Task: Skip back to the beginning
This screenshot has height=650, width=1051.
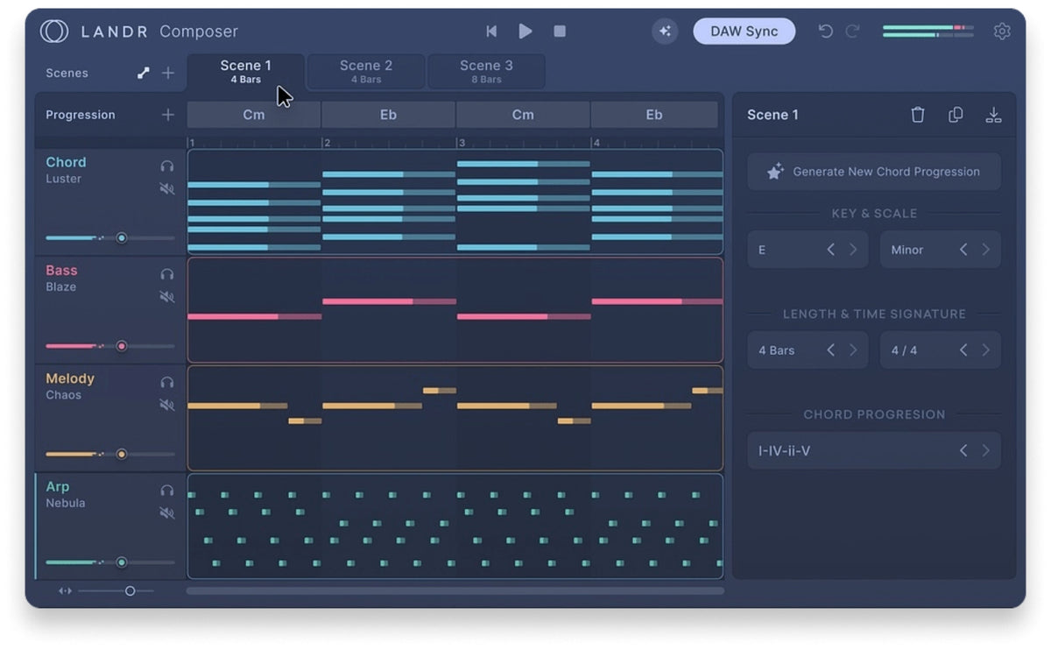Action: coord(491,32)
